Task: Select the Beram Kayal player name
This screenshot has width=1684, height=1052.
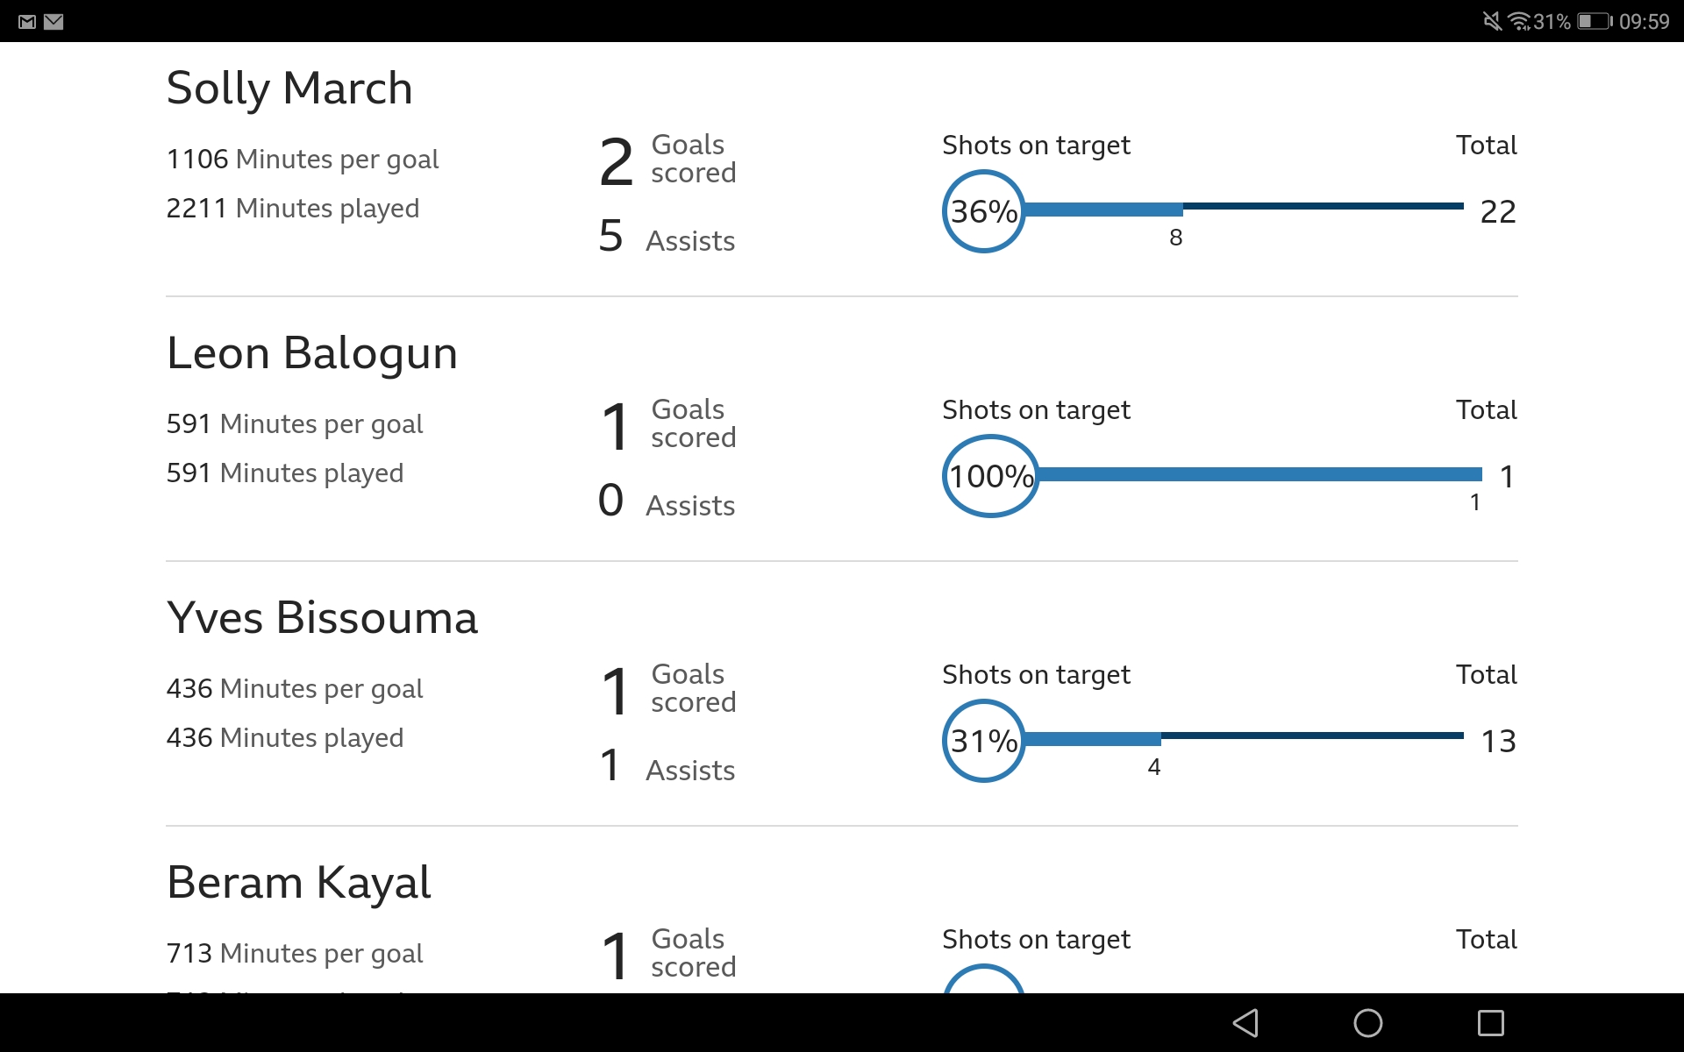Action: click(x=298, y=883)
